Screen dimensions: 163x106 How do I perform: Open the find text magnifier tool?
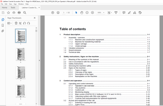[25, 13]
